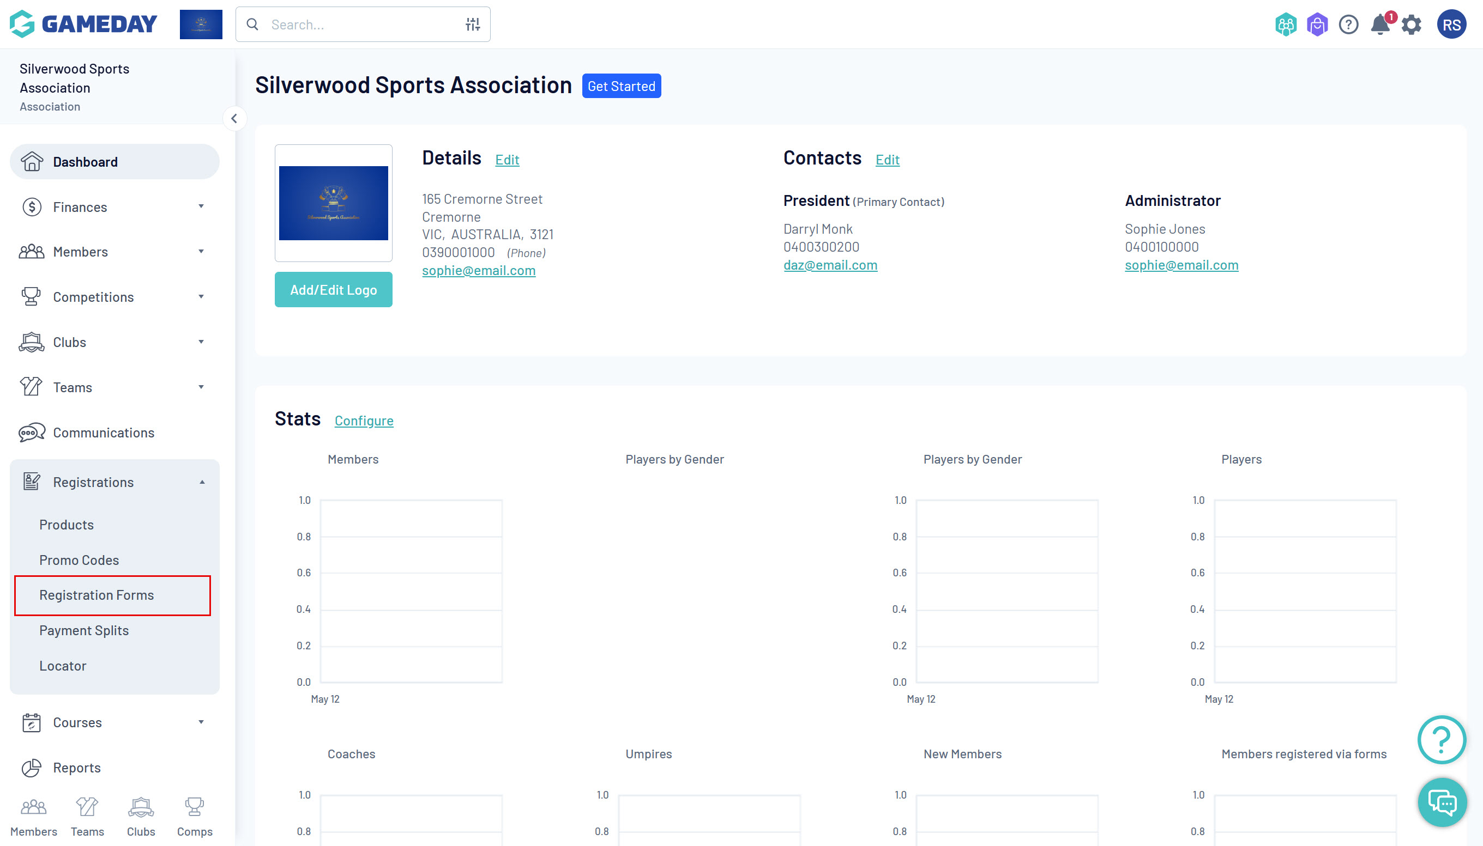
Task: Expand the Competitions dropdown arrow
Action: coord(201,297)
